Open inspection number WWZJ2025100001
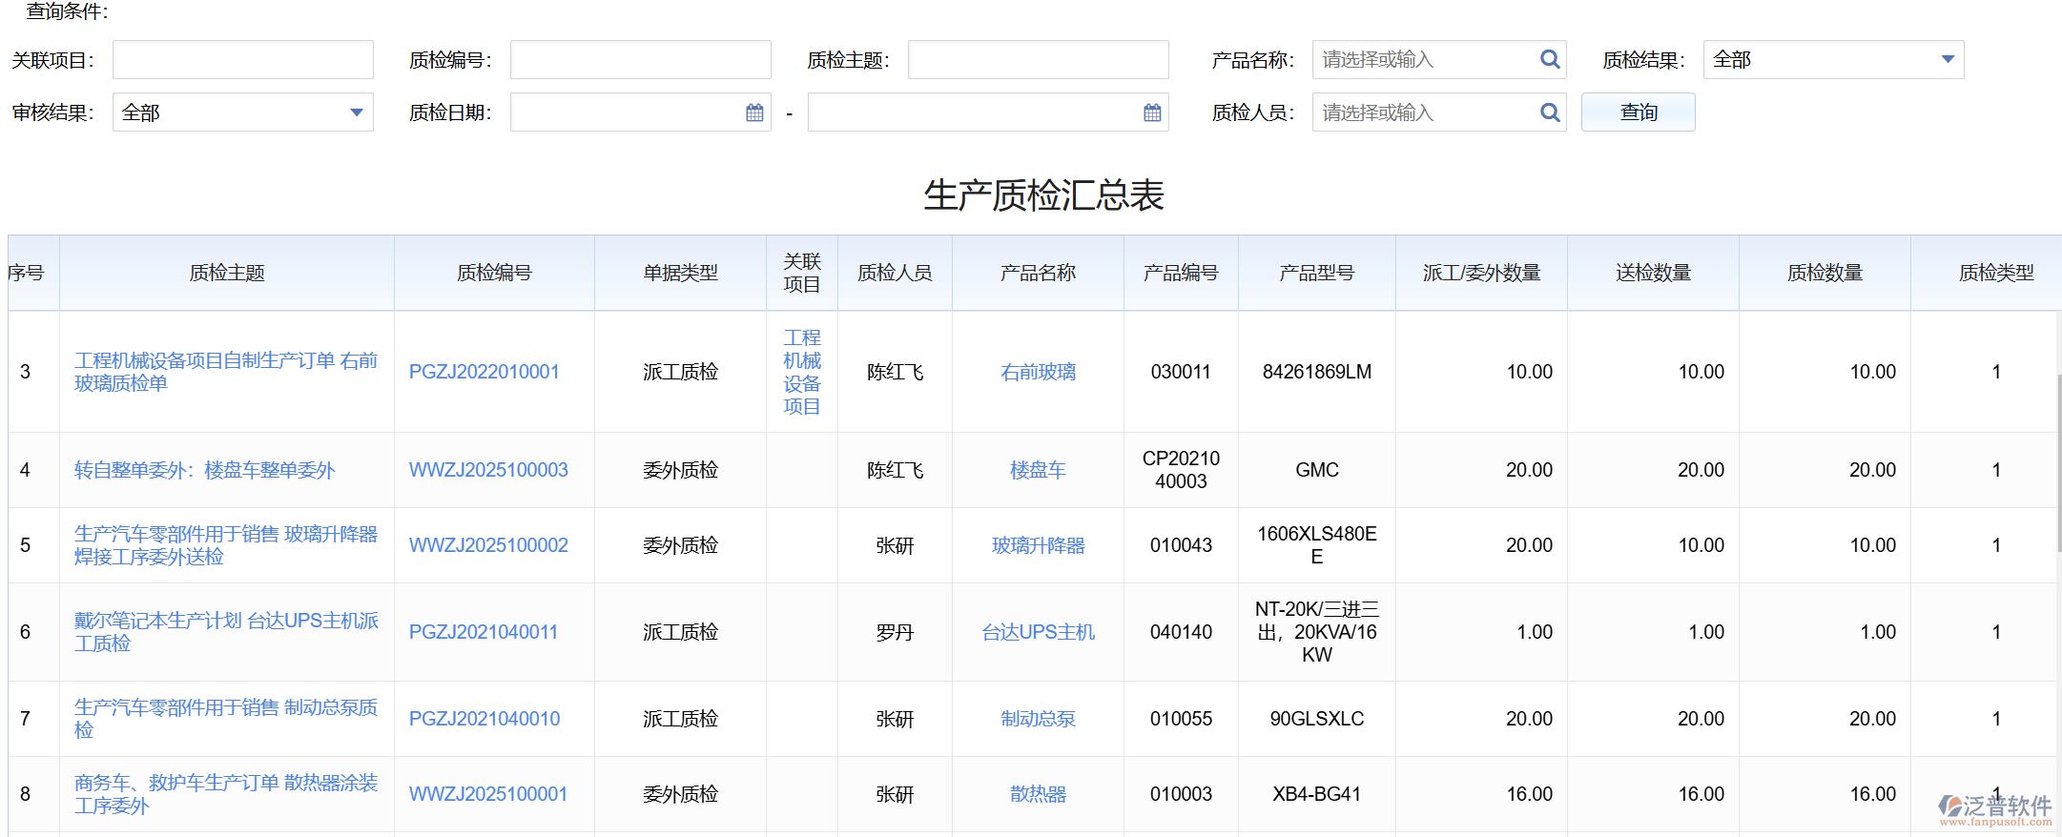 (x=487, y=794)
